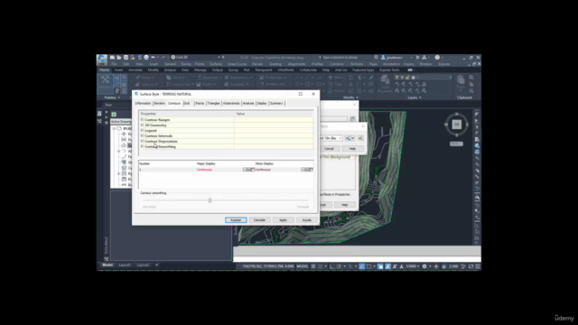The width and height of the screenshot is (578, 325).
Task: Select the Major Display Continuous value
Action: click(x=205, y=170)
